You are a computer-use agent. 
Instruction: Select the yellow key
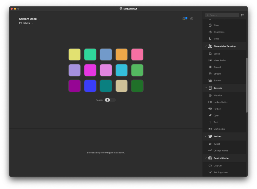click(x=75, y=55)
